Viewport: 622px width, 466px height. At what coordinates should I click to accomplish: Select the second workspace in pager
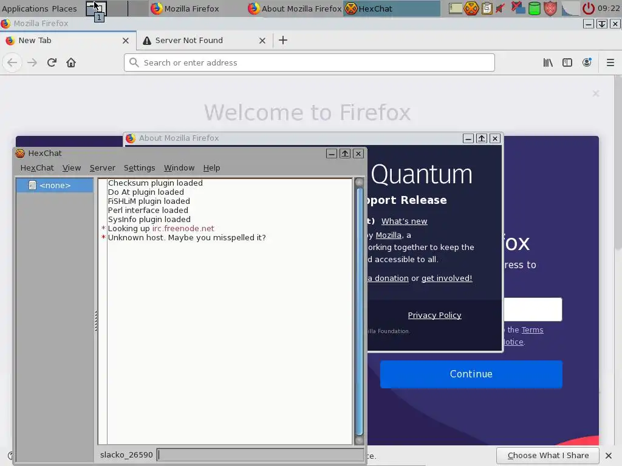tap(118, 8)
